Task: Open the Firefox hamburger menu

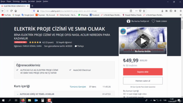Action: tap(181, 11)
